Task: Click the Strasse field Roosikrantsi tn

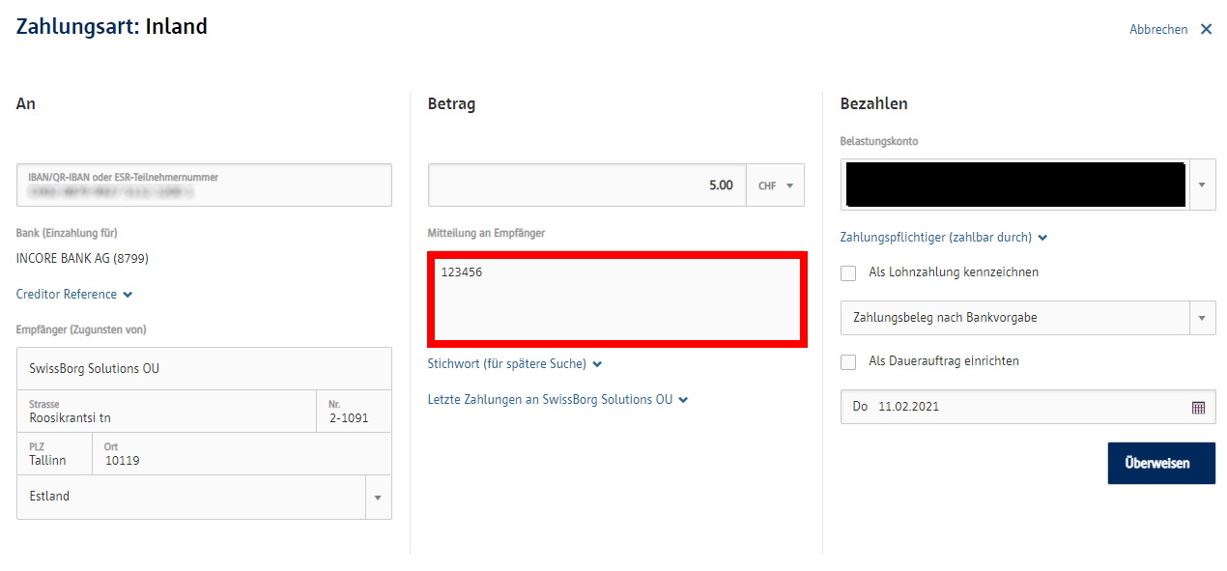Action: (166, 412)
